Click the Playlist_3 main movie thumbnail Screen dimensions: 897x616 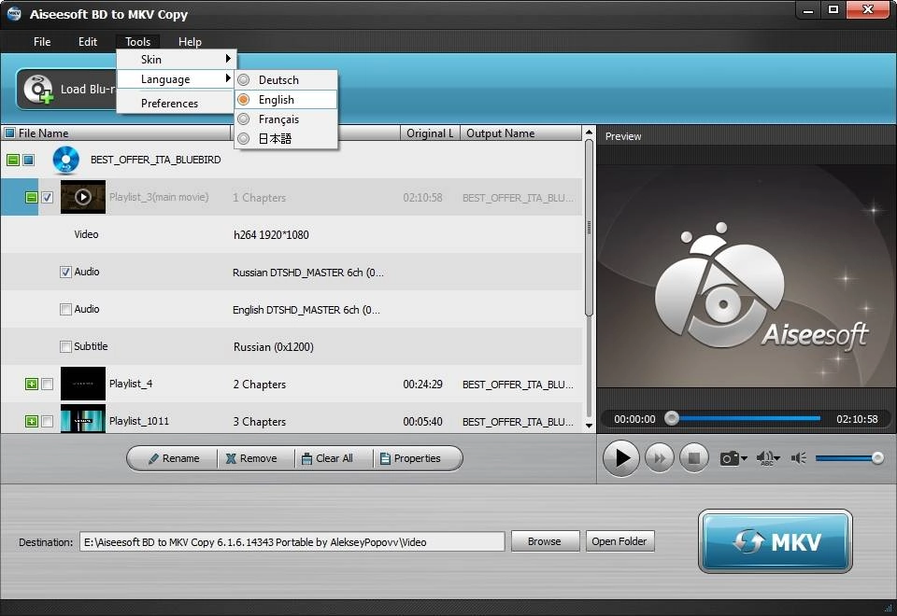(x=83, y=197)
